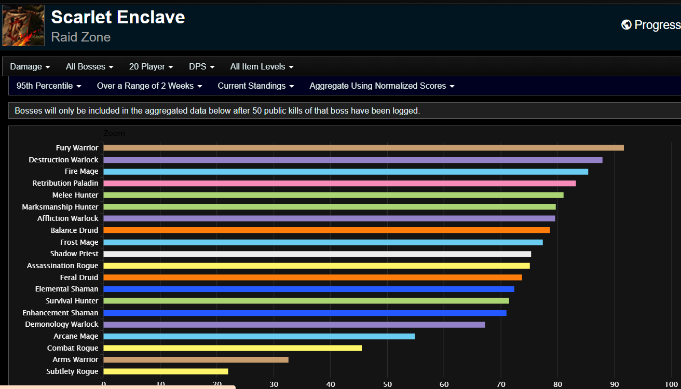Image resolution: width=681 pixels, height=389 pixels.
Task: Click the Enhancement Shaman bar
Action: click(x=305, y=313)
